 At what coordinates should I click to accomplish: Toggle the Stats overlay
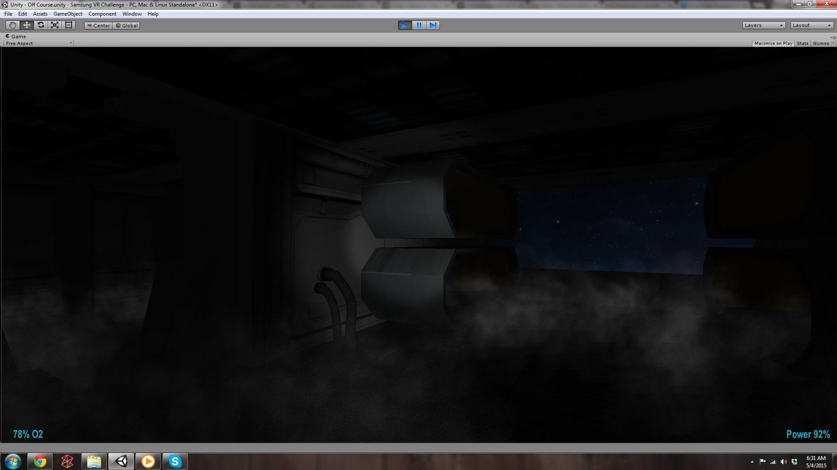pyautogui.click(x=802, y=43)
